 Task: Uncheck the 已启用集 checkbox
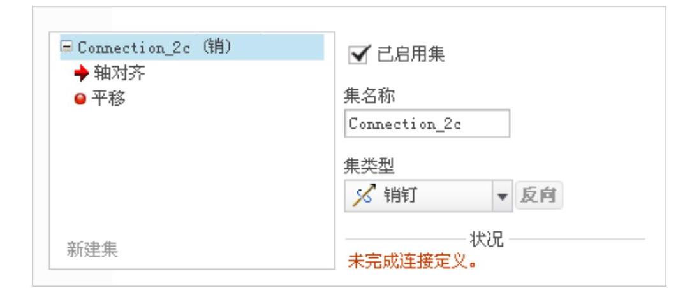coord(358,55)
